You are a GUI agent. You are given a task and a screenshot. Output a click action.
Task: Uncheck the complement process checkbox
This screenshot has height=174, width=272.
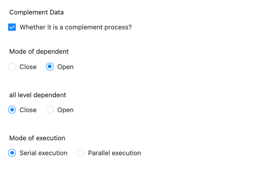(12, 27)
